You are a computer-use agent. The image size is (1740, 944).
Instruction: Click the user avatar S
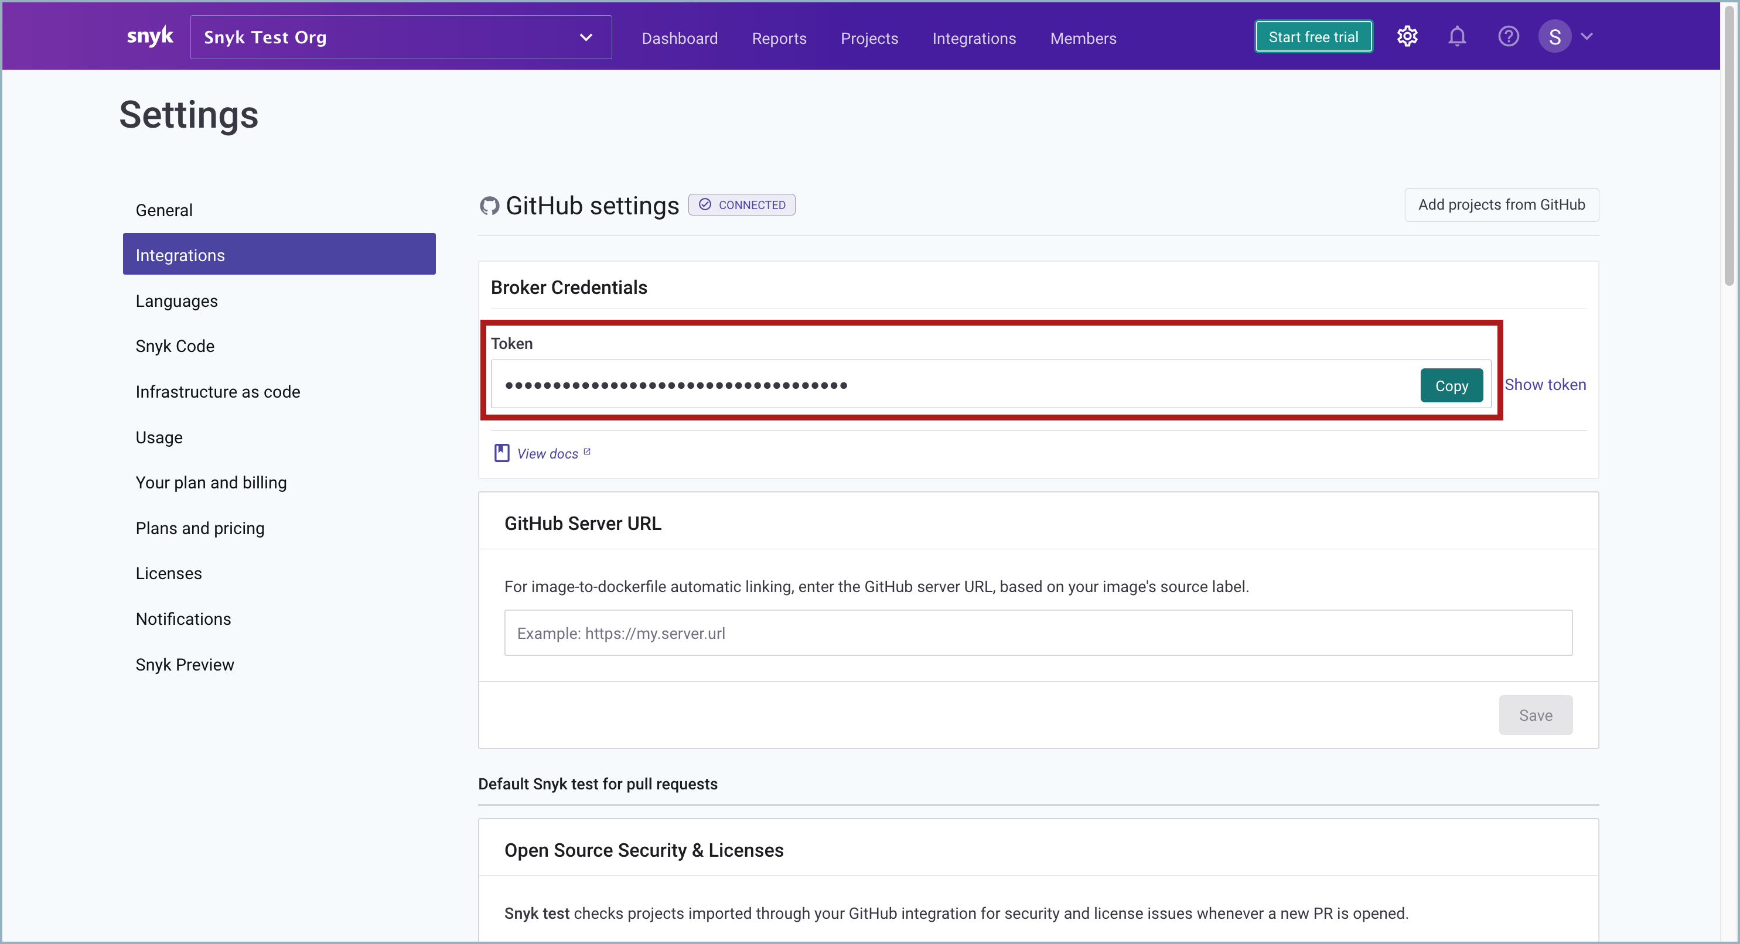(x=1554, y=36)
